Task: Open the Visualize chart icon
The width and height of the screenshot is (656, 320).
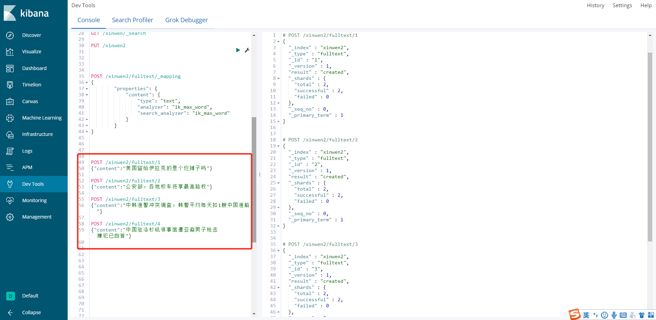Action: pos(10,52)
